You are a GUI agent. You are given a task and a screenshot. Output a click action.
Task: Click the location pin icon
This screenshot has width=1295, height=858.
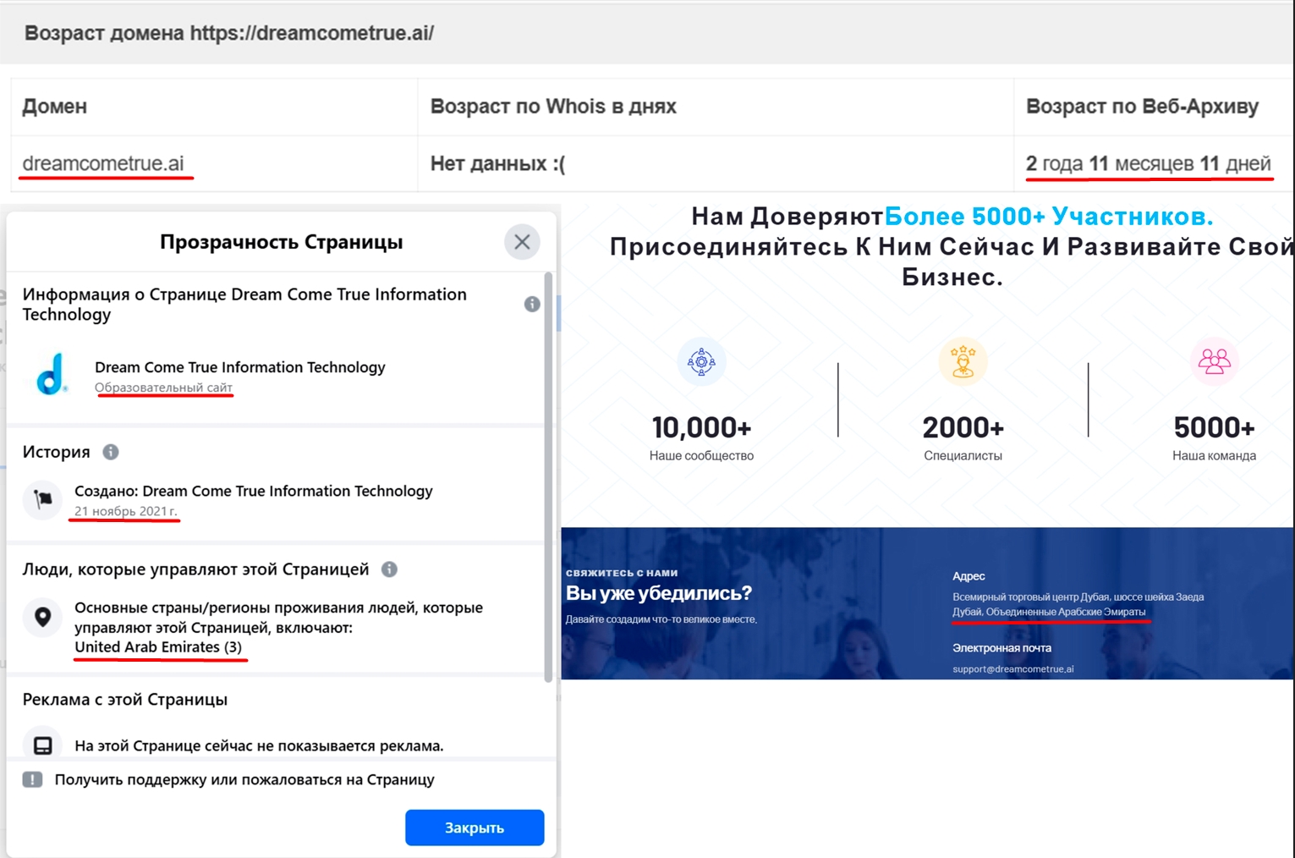[42, 617]
